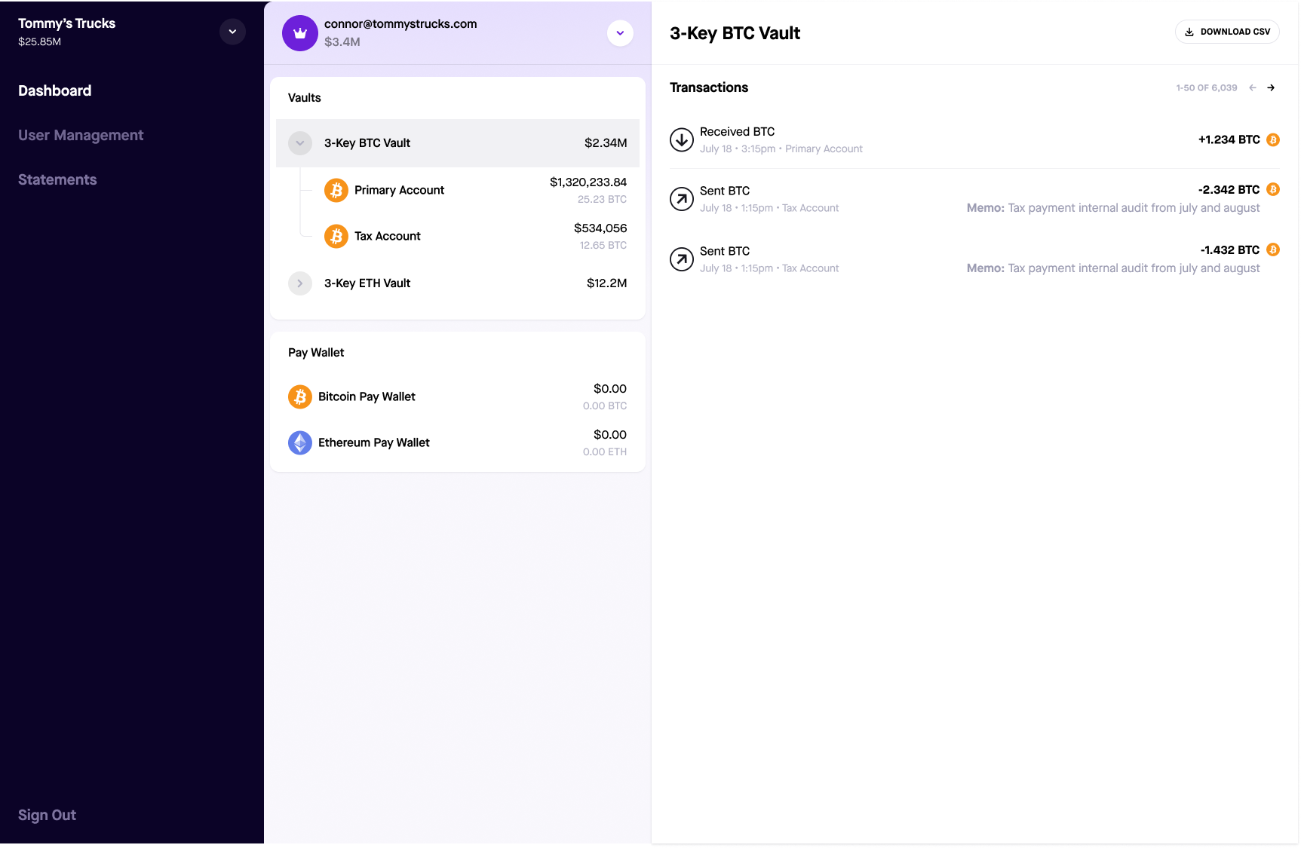Open the Tommy's Trucks organization dropdown
The height and width of the screenshot is (848, 1301).
(x=232, y=32)
